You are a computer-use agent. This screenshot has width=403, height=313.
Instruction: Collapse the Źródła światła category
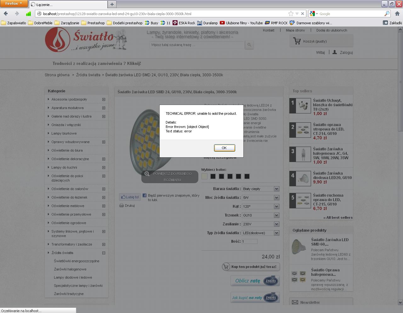(x=104, y=253)
